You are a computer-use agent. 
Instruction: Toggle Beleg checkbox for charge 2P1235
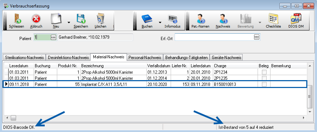point(264,78)
